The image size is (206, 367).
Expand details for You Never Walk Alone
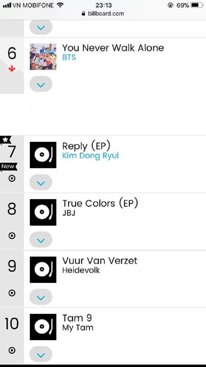pyautogui.click(x=41, y=85)
